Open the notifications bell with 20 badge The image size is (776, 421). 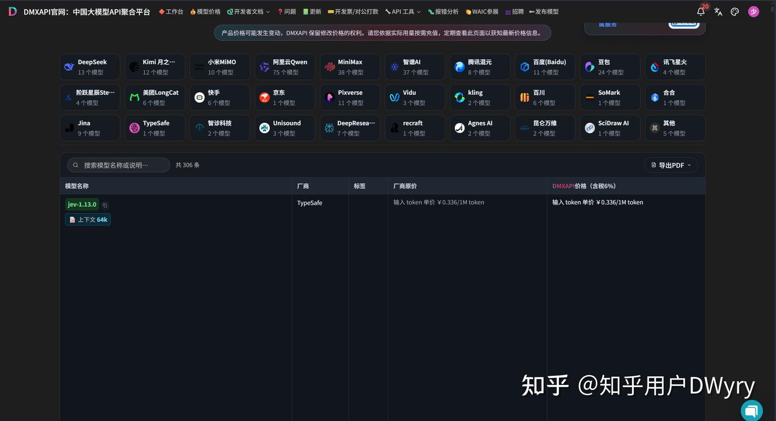pos(701,11)
